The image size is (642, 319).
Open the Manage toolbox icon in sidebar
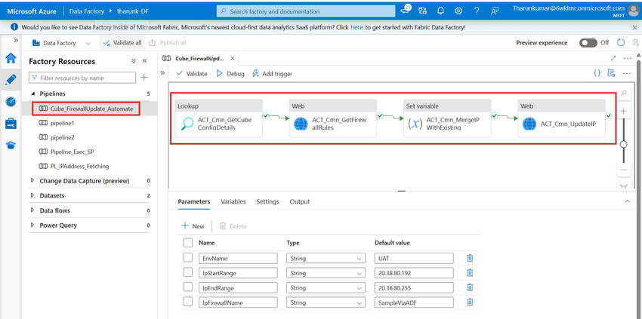(x=11, y=123)
